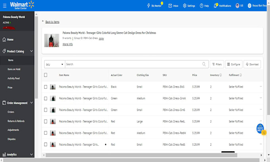This screenshot has height=162, width=270.
Task: Open the Settings gear icon
Action: [x=185, y=6]
